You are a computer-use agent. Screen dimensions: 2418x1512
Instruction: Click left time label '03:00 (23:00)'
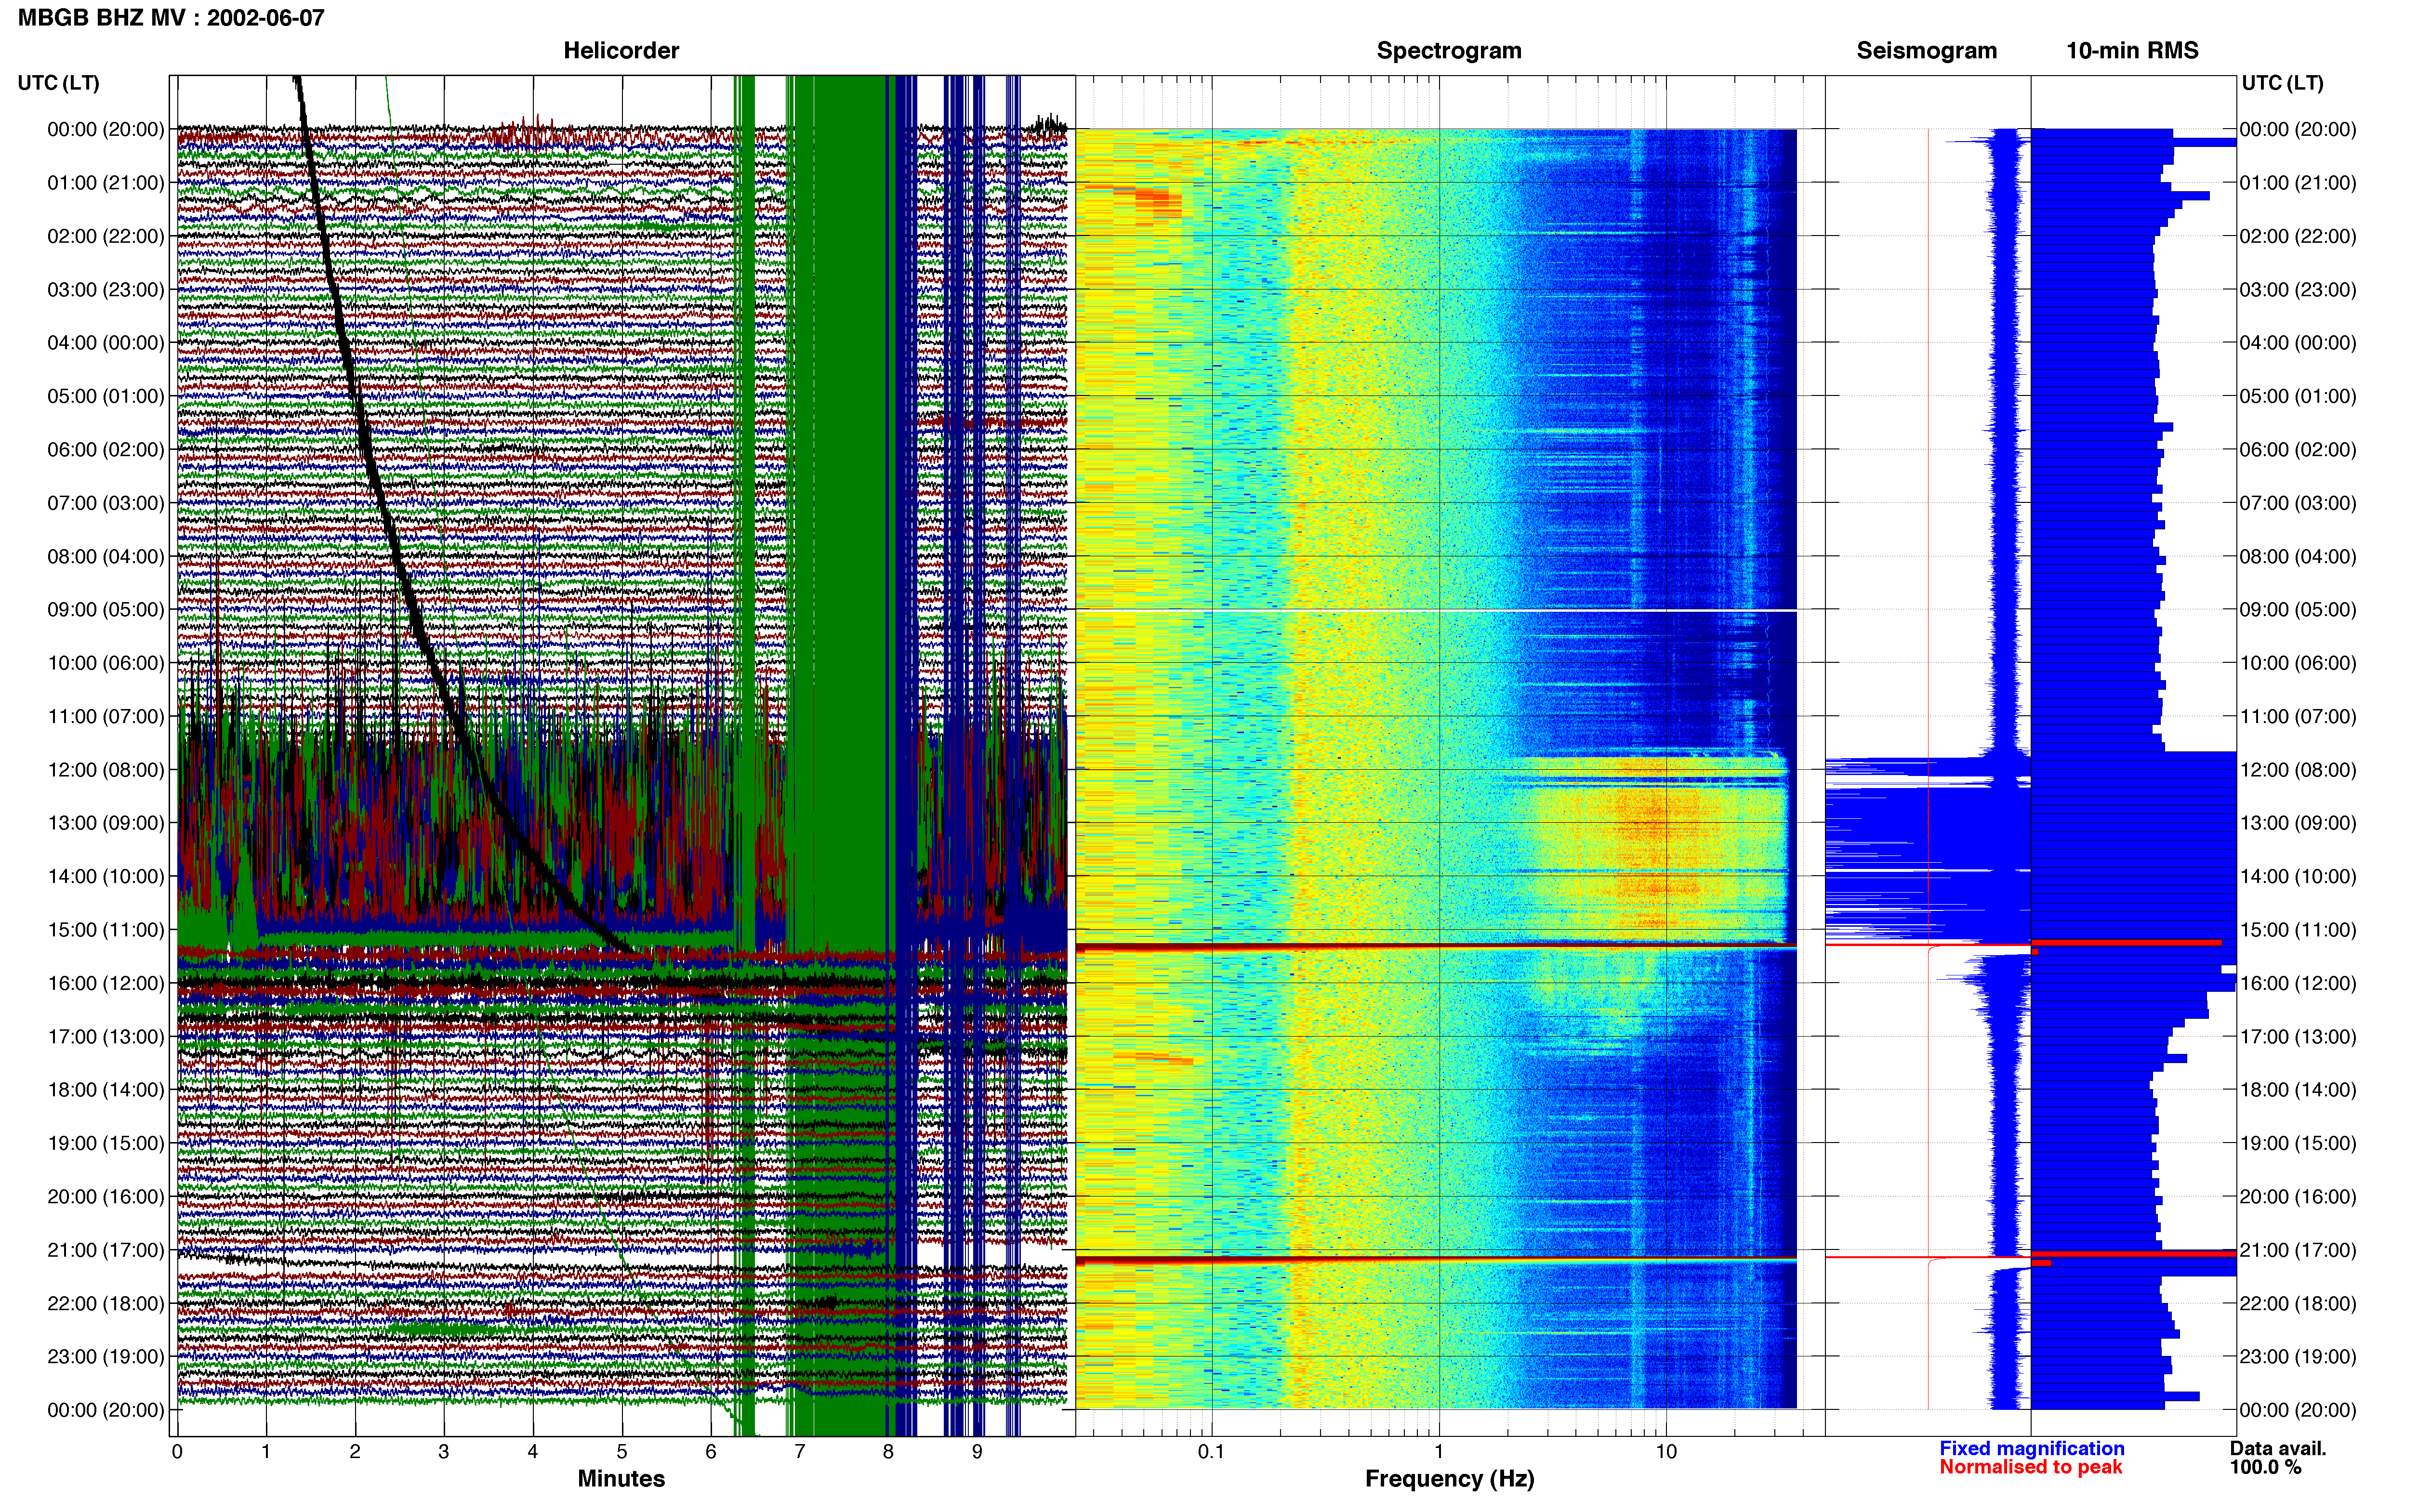coord(106,290)
